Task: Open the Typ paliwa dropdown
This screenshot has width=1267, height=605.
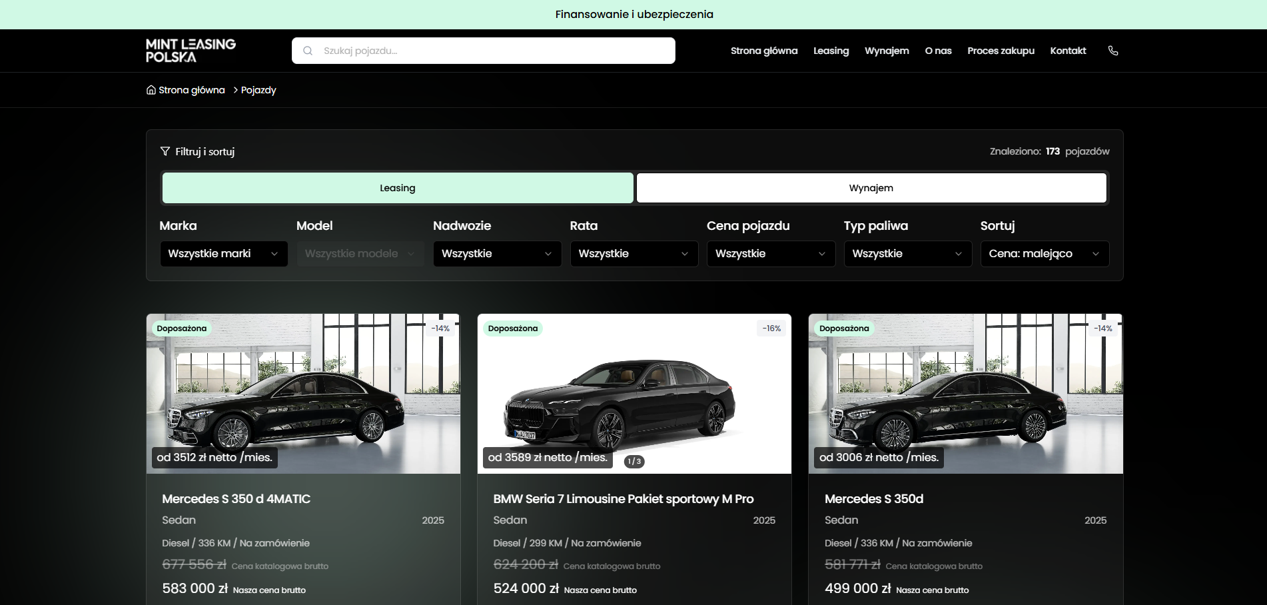Action: (908, 254)
